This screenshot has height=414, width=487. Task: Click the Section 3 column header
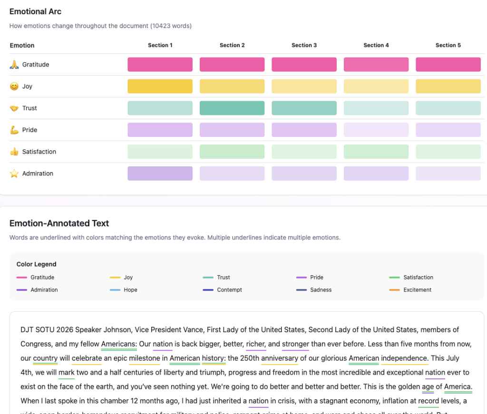tap(304, 45)
